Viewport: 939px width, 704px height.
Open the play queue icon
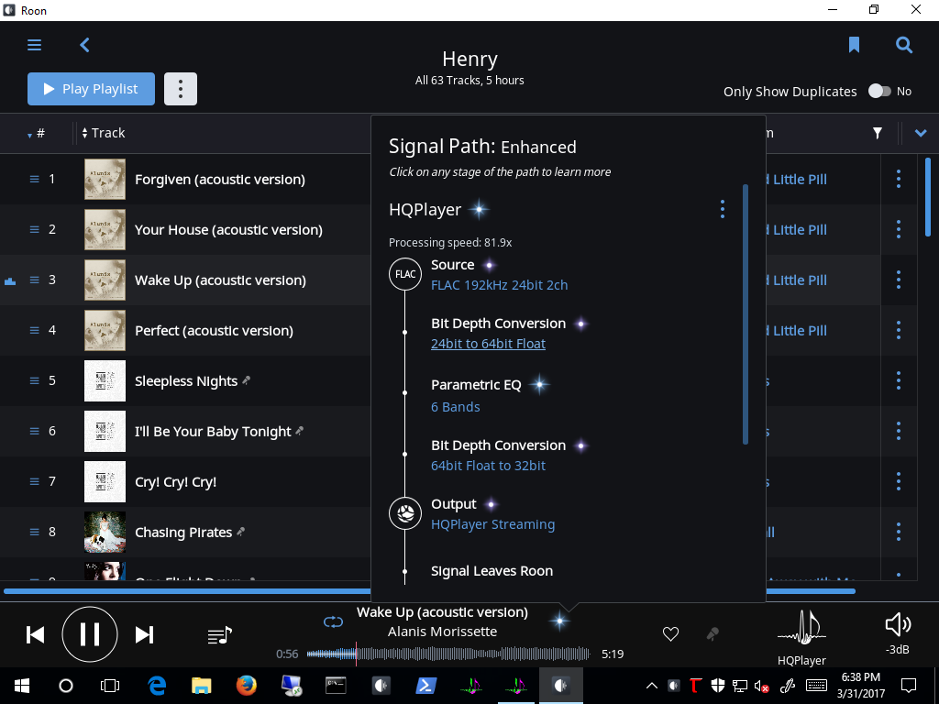(x=219, y=635)
